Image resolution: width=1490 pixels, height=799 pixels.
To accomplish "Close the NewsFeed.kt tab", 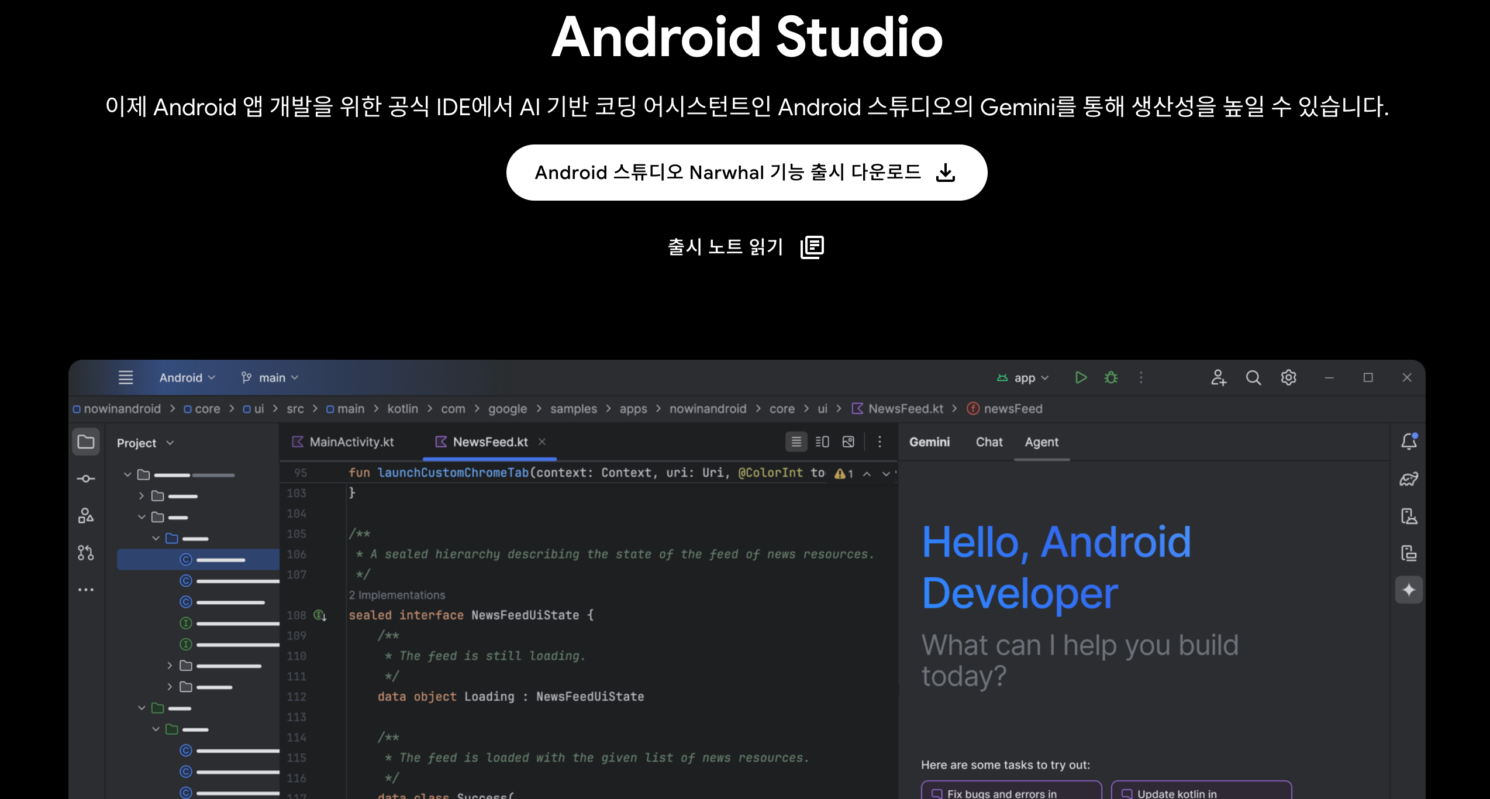I will tap(542, 442).
